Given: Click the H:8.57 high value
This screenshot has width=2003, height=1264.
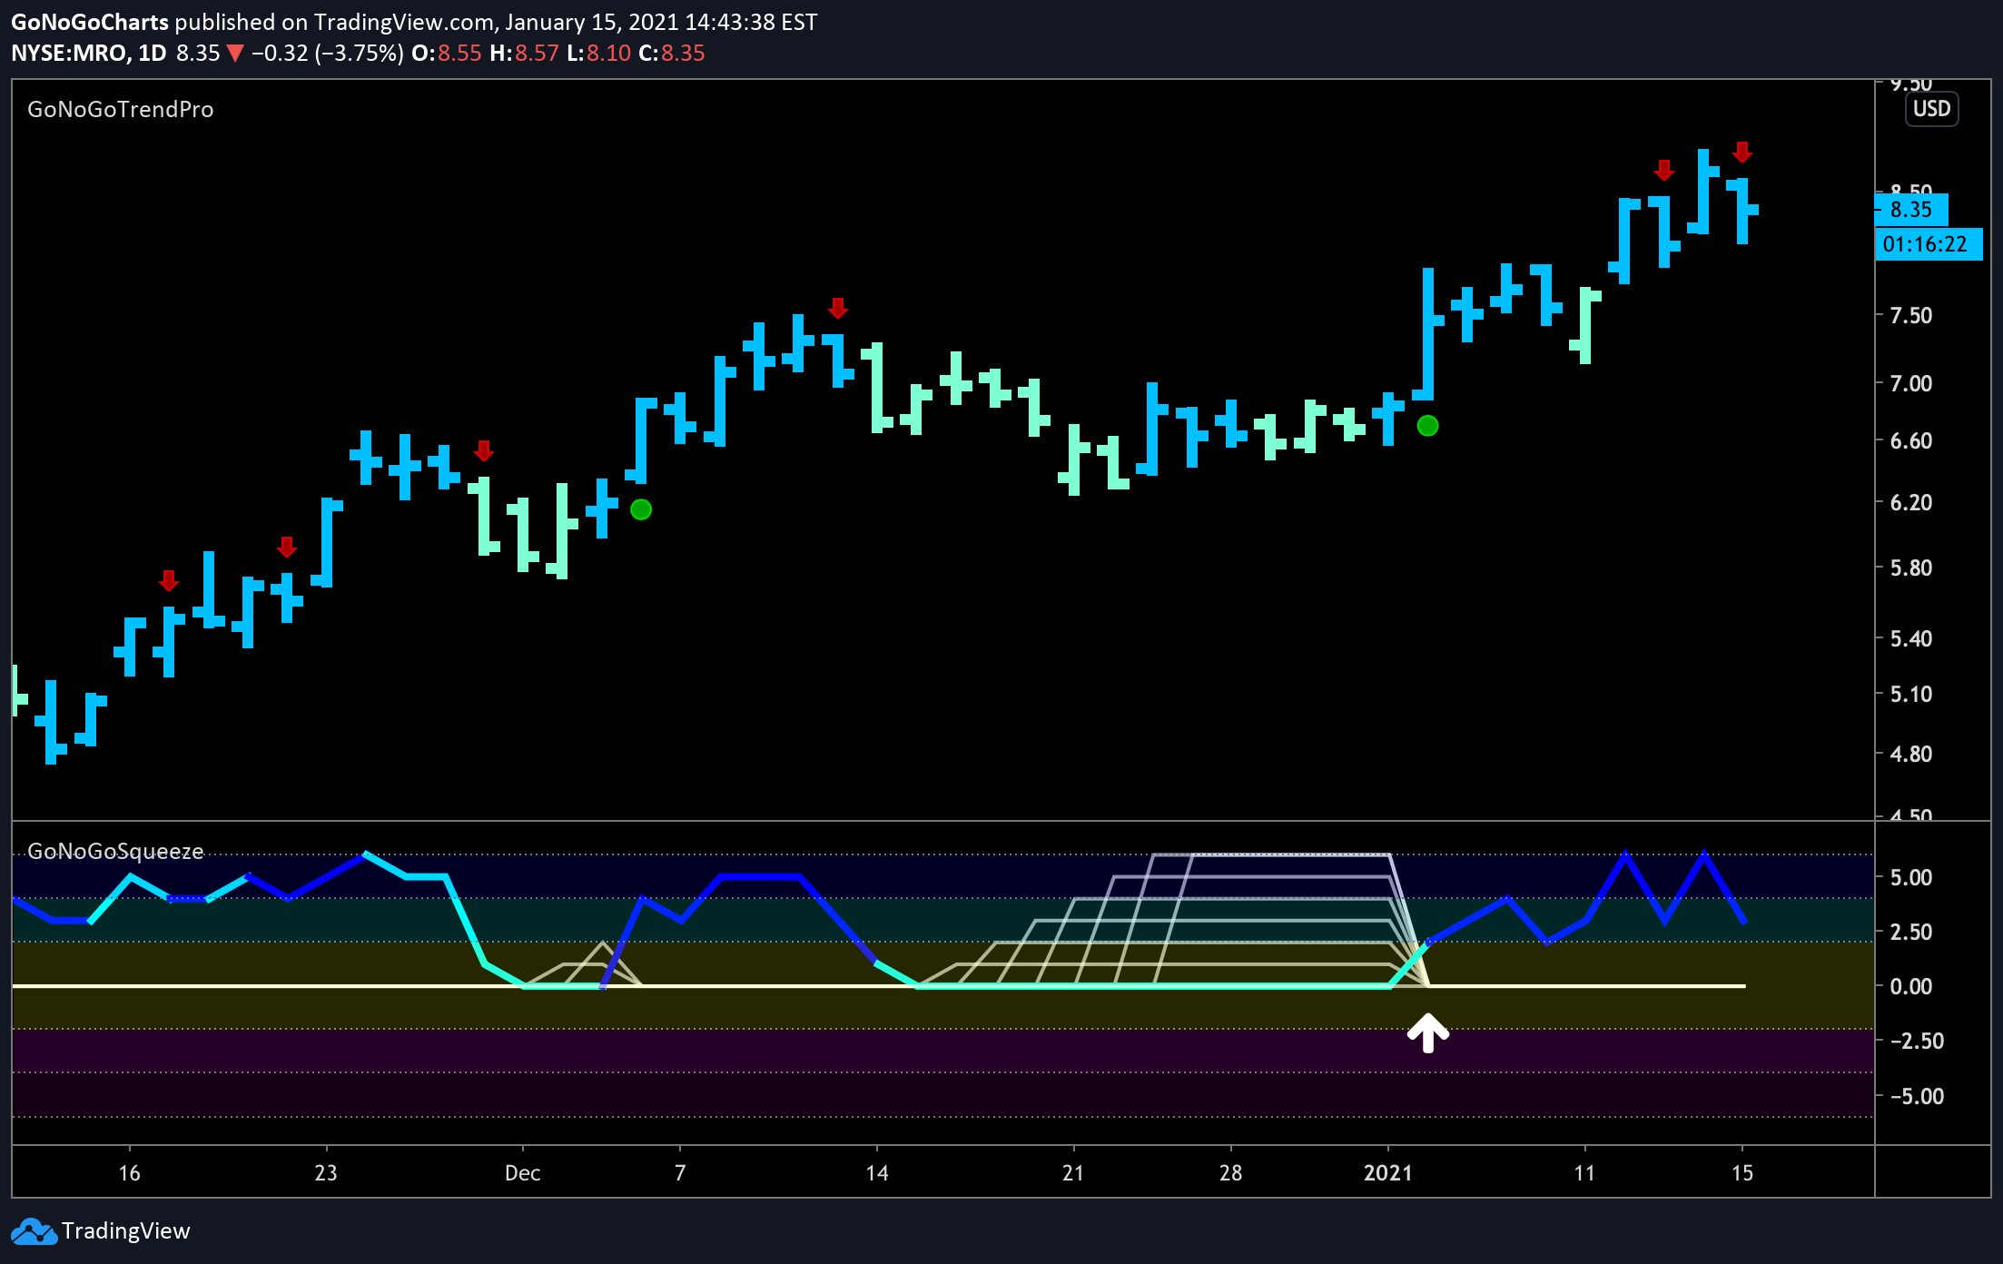Looking at the screenshot, I should tap(525, 53).
